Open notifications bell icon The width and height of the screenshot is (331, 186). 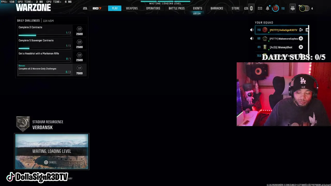coord(268,8)
